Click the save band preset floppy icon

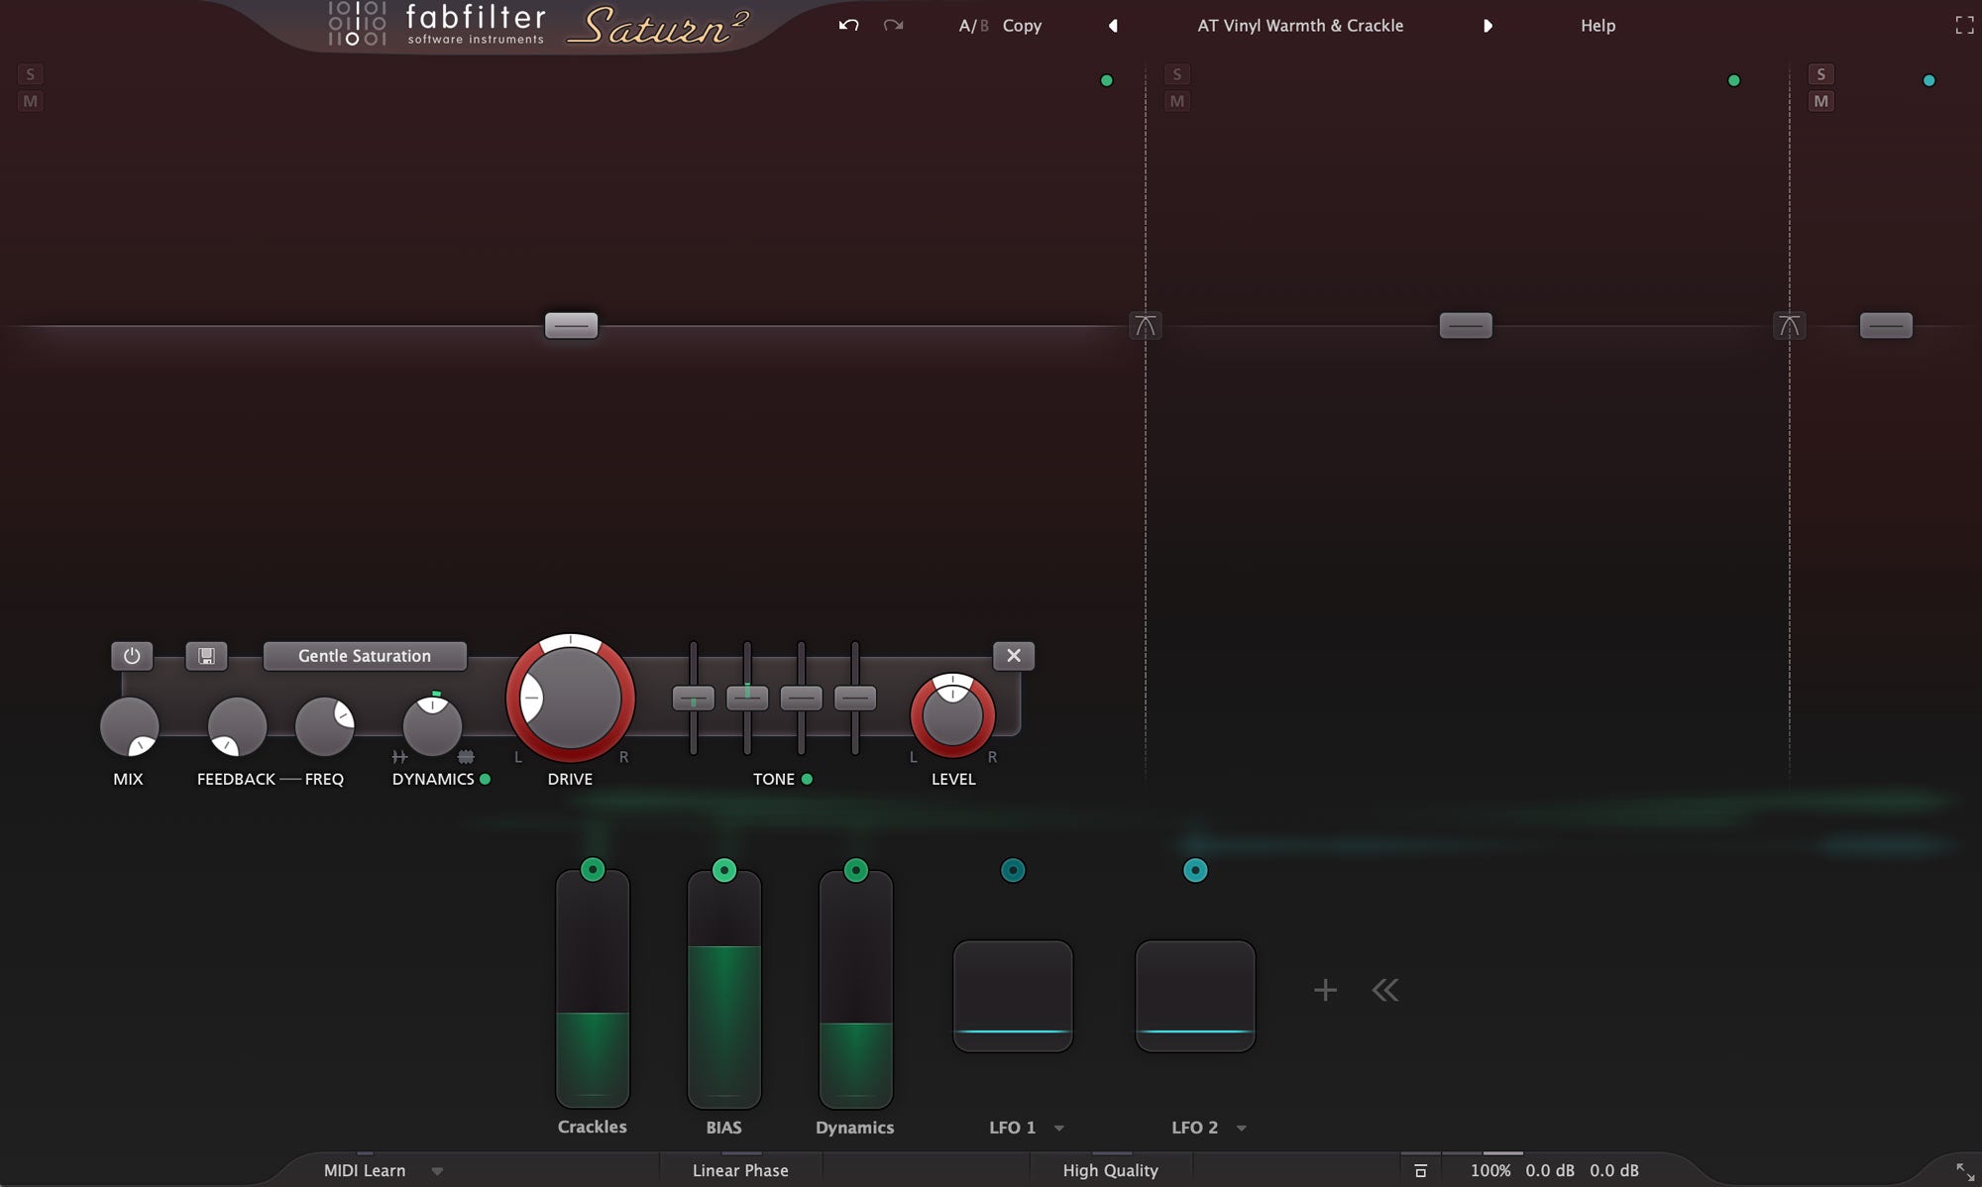pyautogui.click(x=206, y=656)
